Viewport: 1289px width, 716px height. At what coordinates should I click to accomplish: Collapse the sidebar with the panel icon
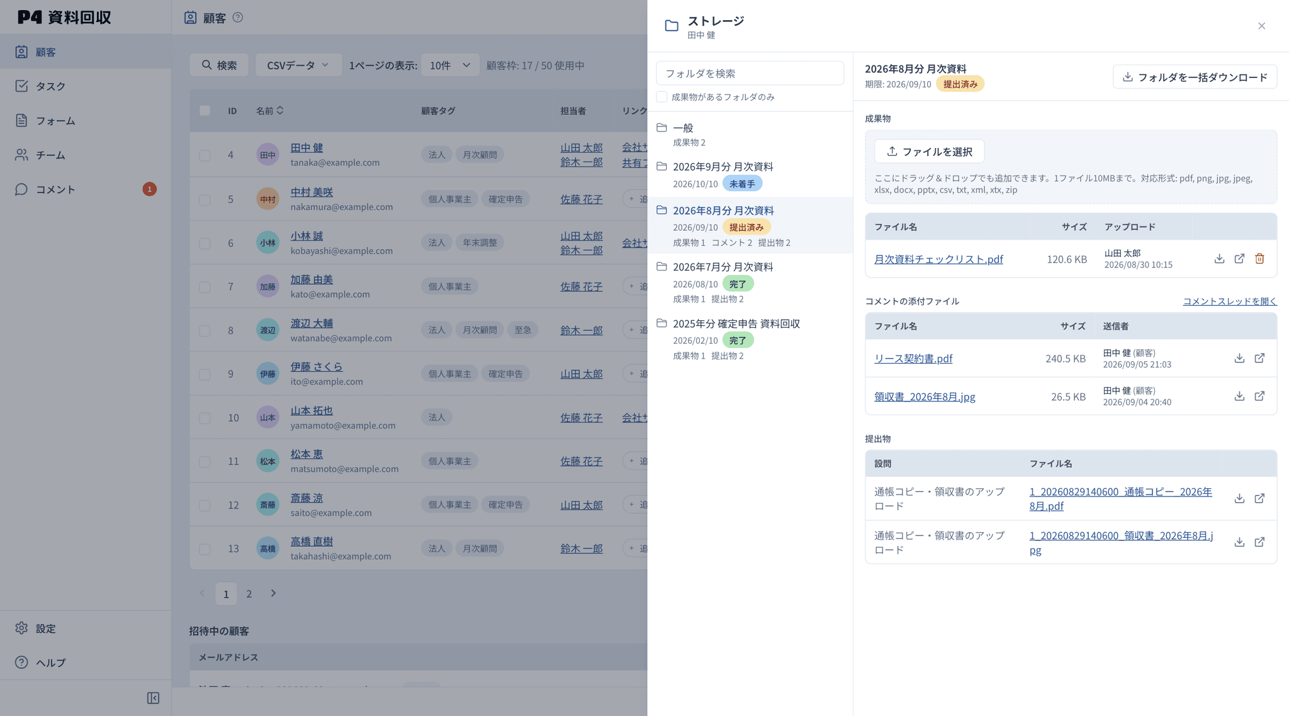pyautogui.click(x=153, y=698)
